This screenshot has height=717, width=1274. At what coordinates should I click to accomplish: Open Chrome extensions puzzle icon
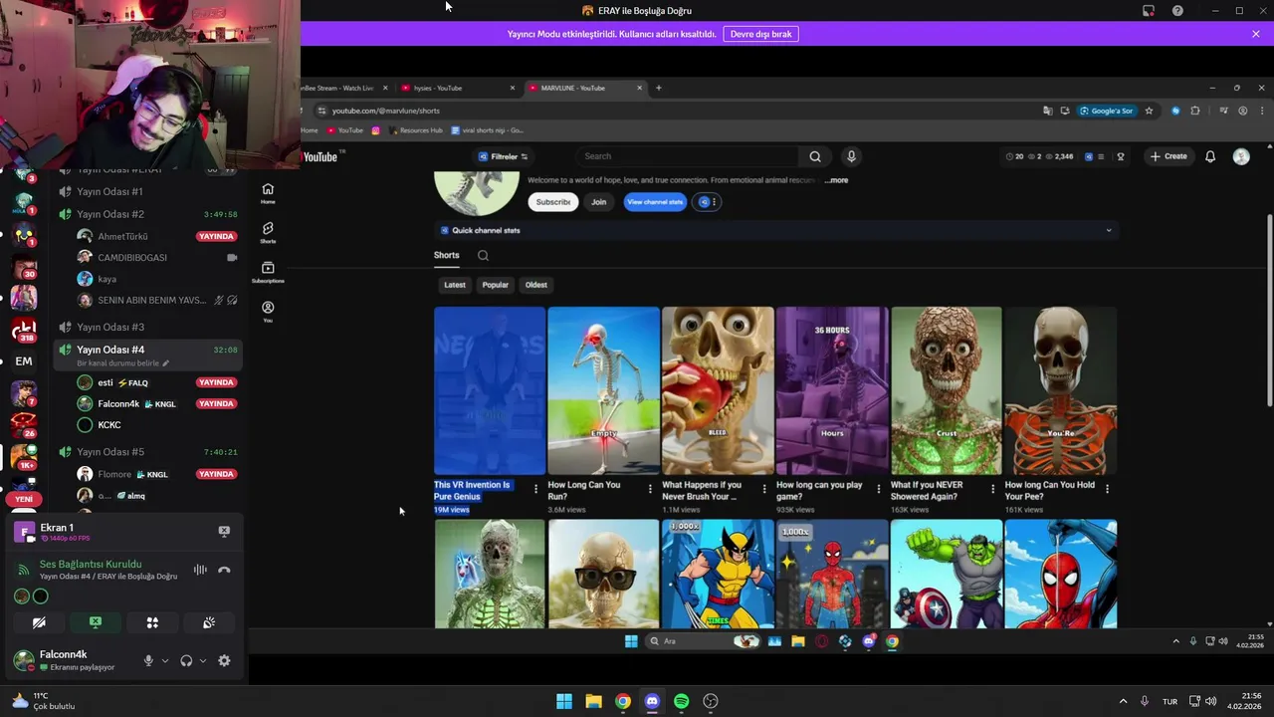point(1195,111)
